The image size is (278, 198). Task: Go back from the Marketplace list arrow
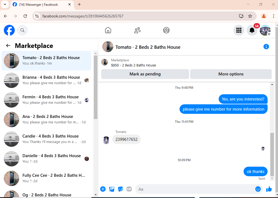[x=8, y=45]
